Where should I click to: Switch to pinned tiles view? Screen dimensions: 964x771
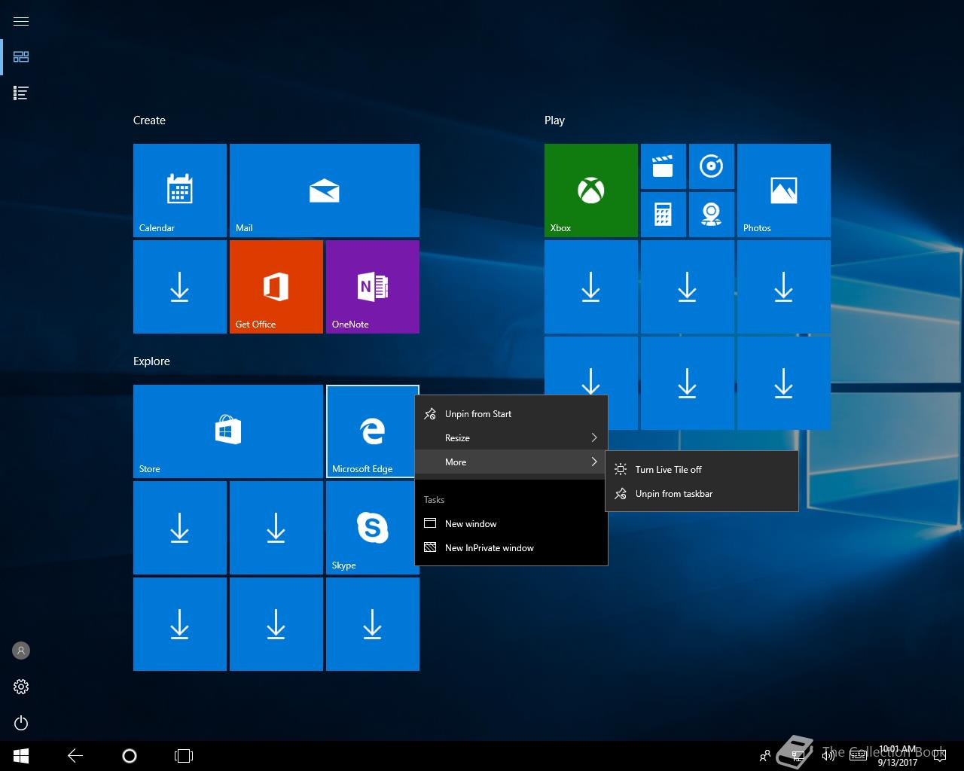[21, 57]
